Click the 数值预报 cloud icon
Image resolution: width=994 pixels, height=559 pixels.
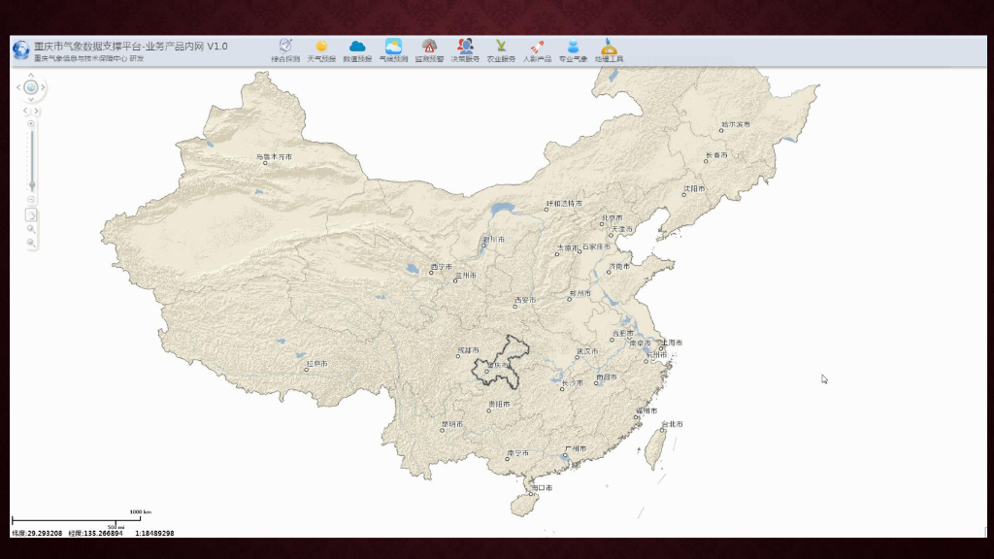(x=357, y=49)
